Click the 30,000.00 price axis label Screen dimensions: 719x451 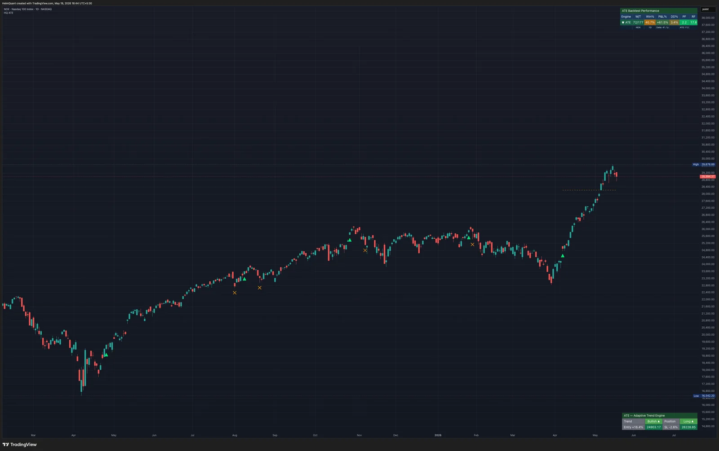(708, 158)
